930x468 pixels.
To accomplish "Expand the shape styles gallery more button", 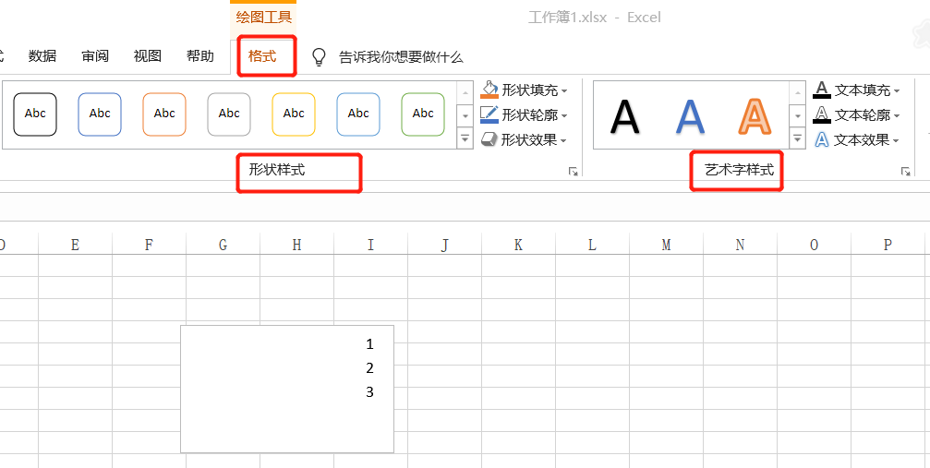I will point(465,138).
